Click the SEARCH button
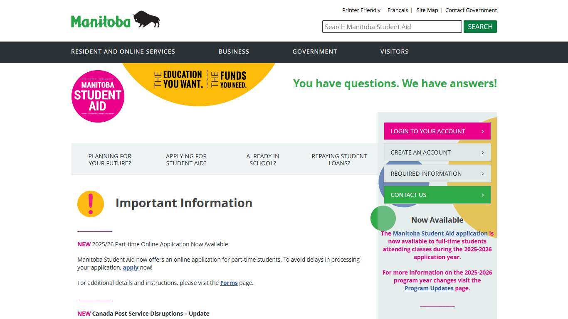Screen dimensions: 568x319 click(480, 27)
